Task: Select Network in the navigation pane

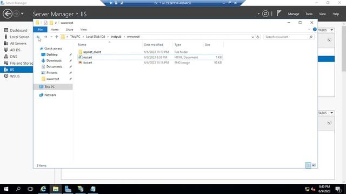Action: (50, 95)
